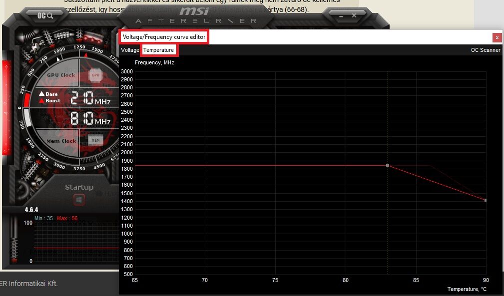Click the GPU chip icon beside GPU Clock
The height and width of the screenshot is (296, 504).
95,75
